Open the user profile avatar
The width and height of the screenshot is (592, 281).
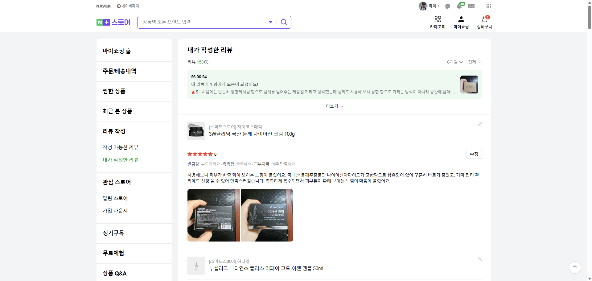pos(423,6)
